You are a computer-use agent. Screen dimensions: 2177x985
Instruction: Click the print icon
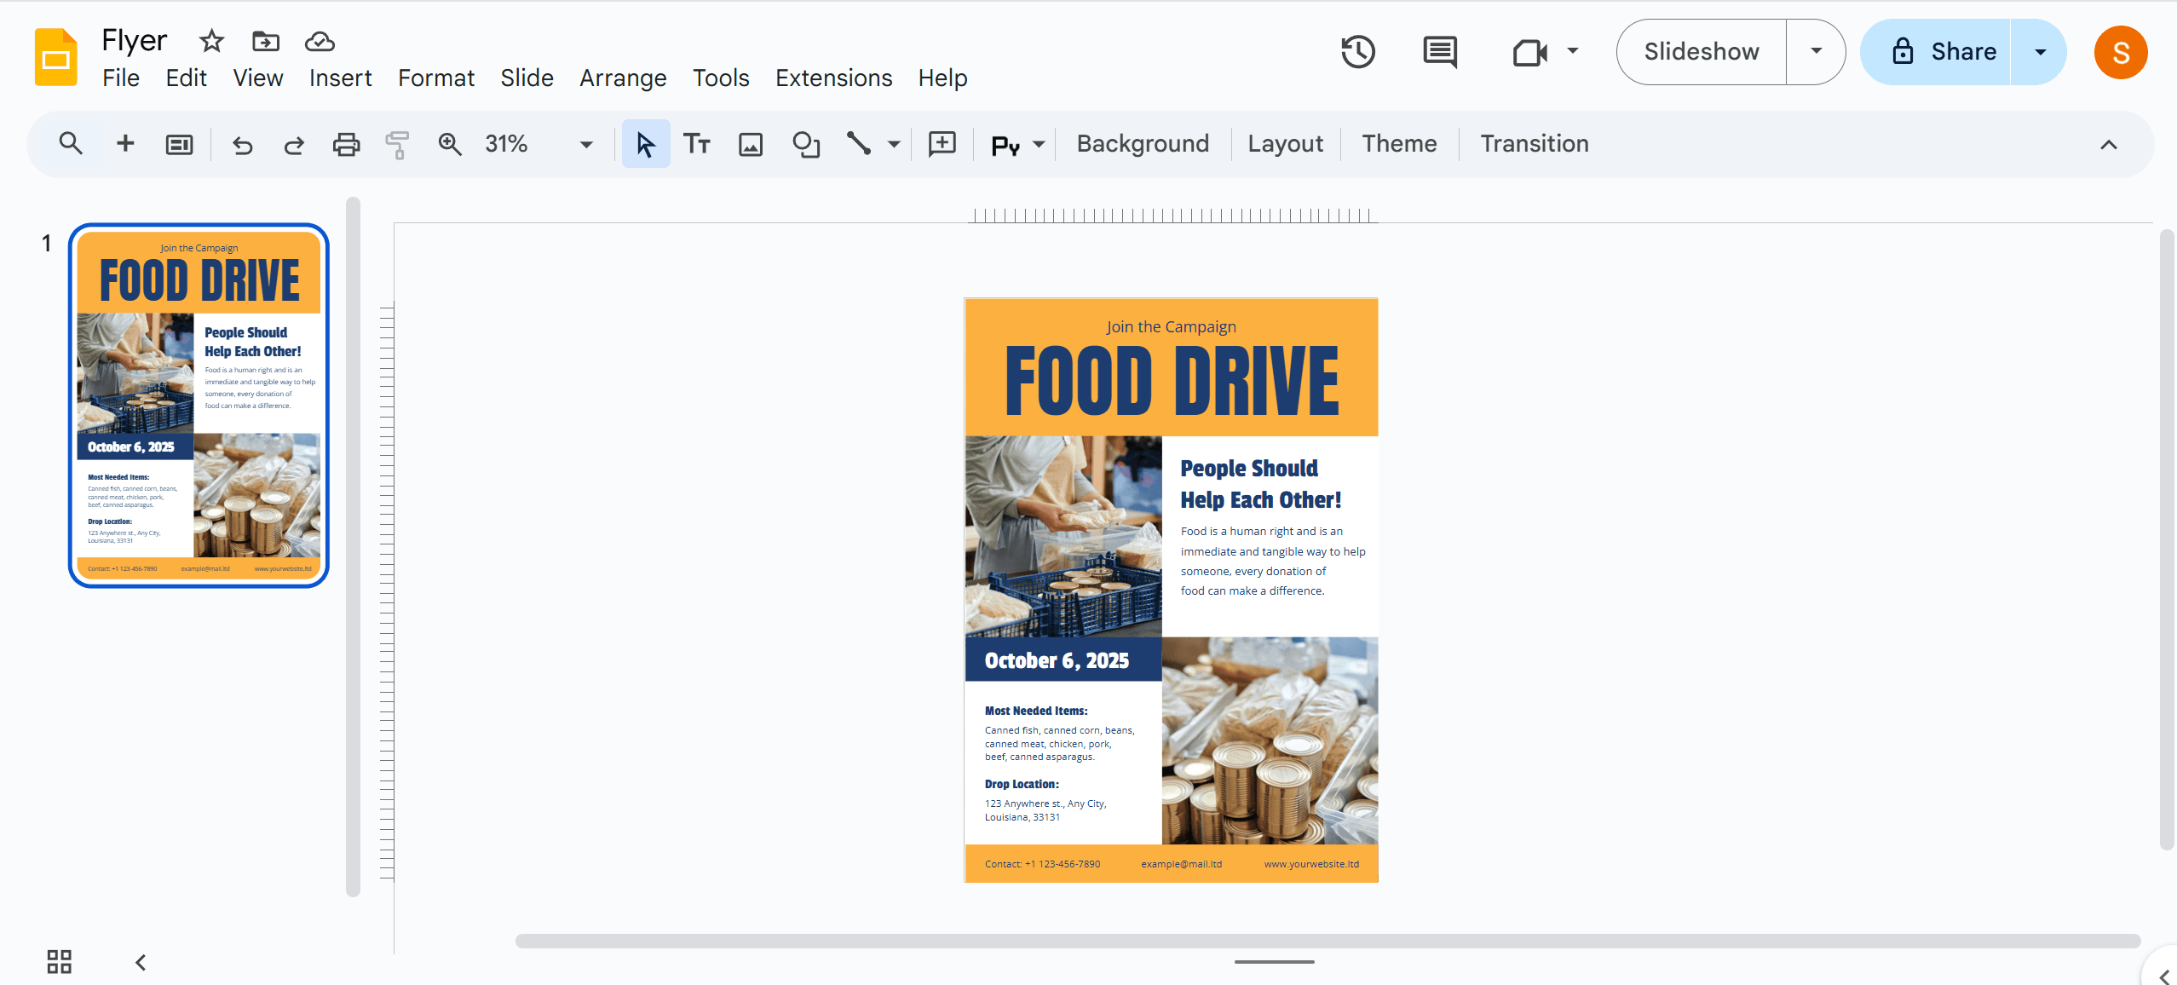(x=346, y=144)
